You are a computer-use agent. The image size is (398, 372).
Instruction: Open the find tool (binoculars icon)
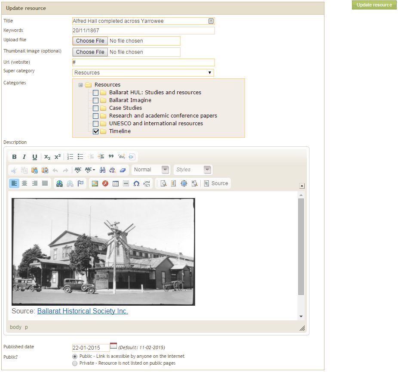tap(102, 170)
